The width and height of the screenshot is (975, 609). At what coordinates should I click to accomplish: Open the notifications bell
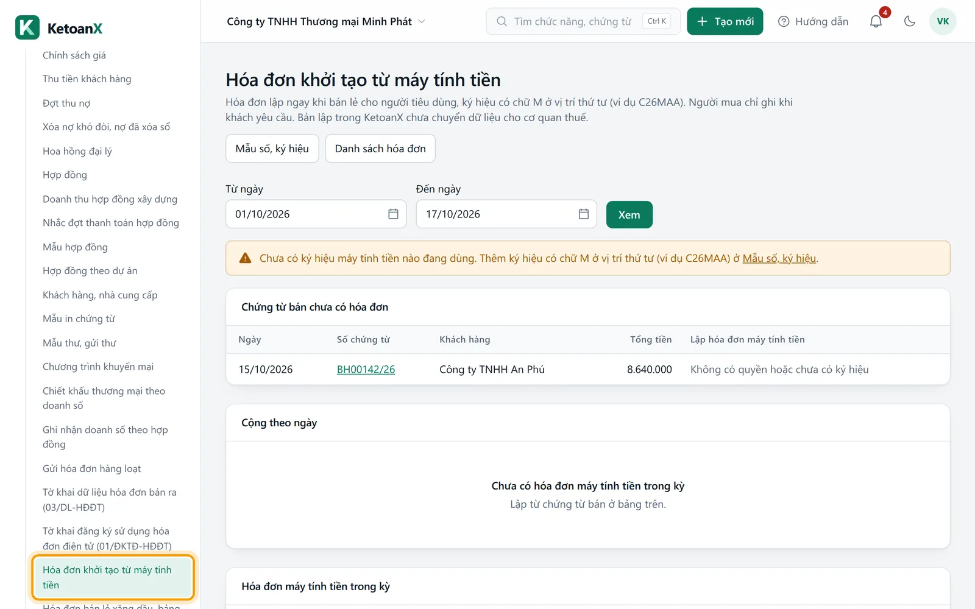876,21
